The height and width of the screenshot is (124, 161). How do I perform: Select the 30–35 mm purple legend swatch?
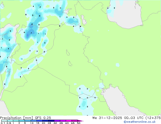click(57, 121)
